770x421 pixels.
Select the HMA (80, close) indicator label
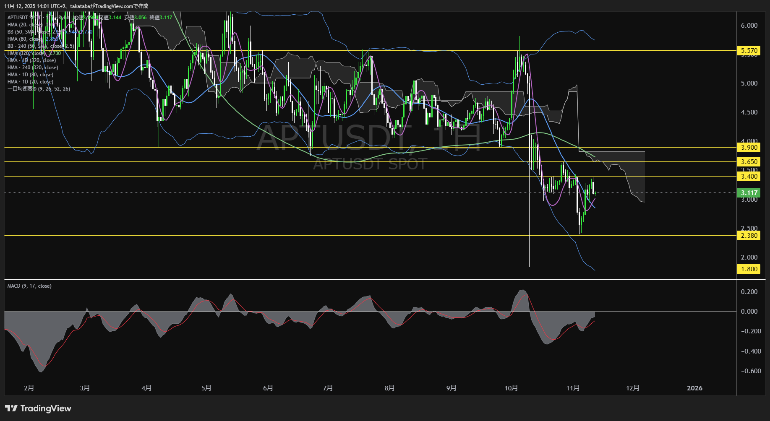pyautogui.click(x=25, y=39)
